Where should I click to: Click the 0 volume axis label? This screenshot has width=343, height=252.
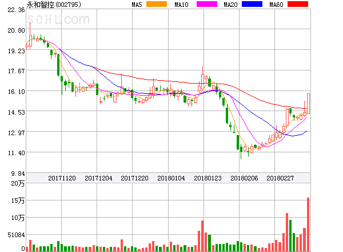(23, 249)
